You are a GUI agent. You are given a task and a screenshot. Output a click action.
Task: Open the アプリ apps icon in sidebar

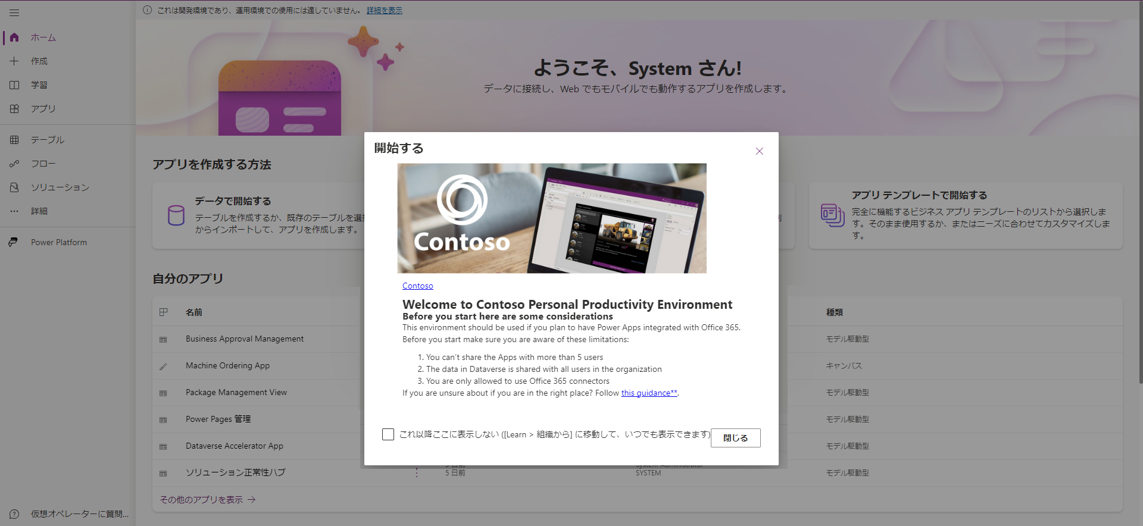pyautogui.click(x=14, y=109)
